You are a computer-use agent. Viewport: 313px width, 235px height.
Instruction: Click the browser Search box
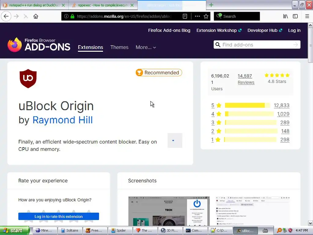[237, 17]
